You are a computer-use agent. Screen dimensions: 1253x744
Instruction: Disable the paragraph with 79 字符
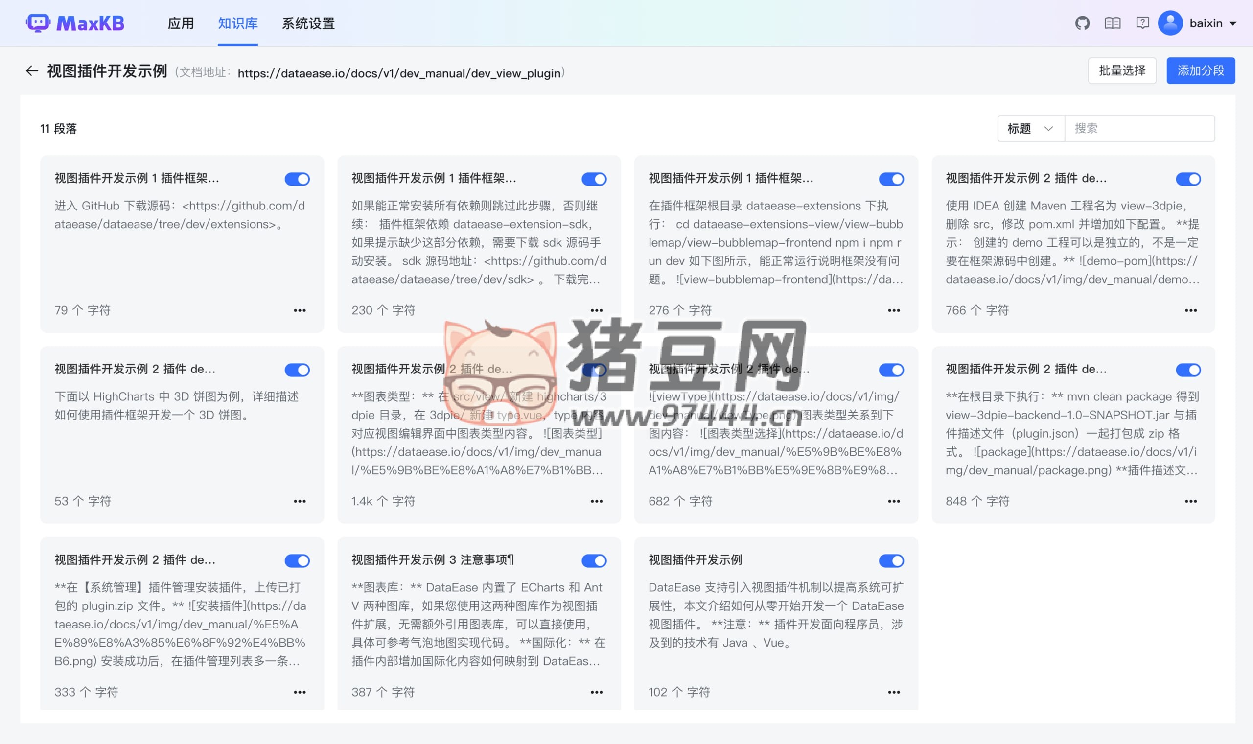coord(297,179)
